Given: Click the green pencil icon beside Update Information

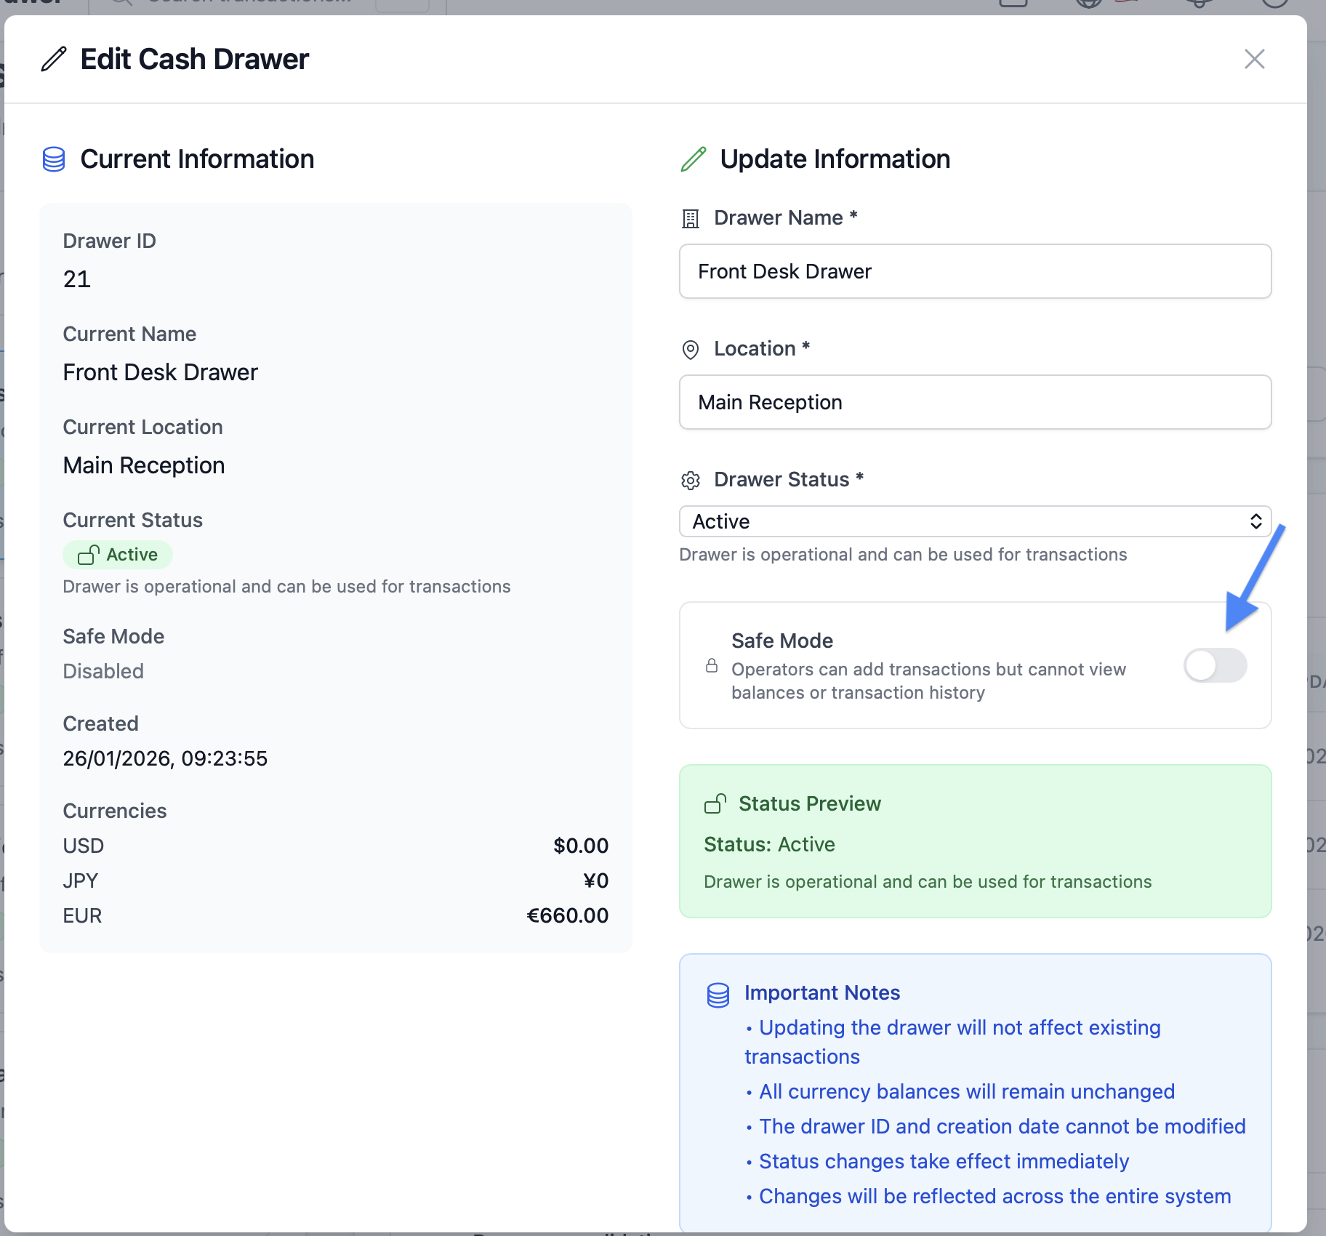Looking at the screenshot, I should 694,159.
